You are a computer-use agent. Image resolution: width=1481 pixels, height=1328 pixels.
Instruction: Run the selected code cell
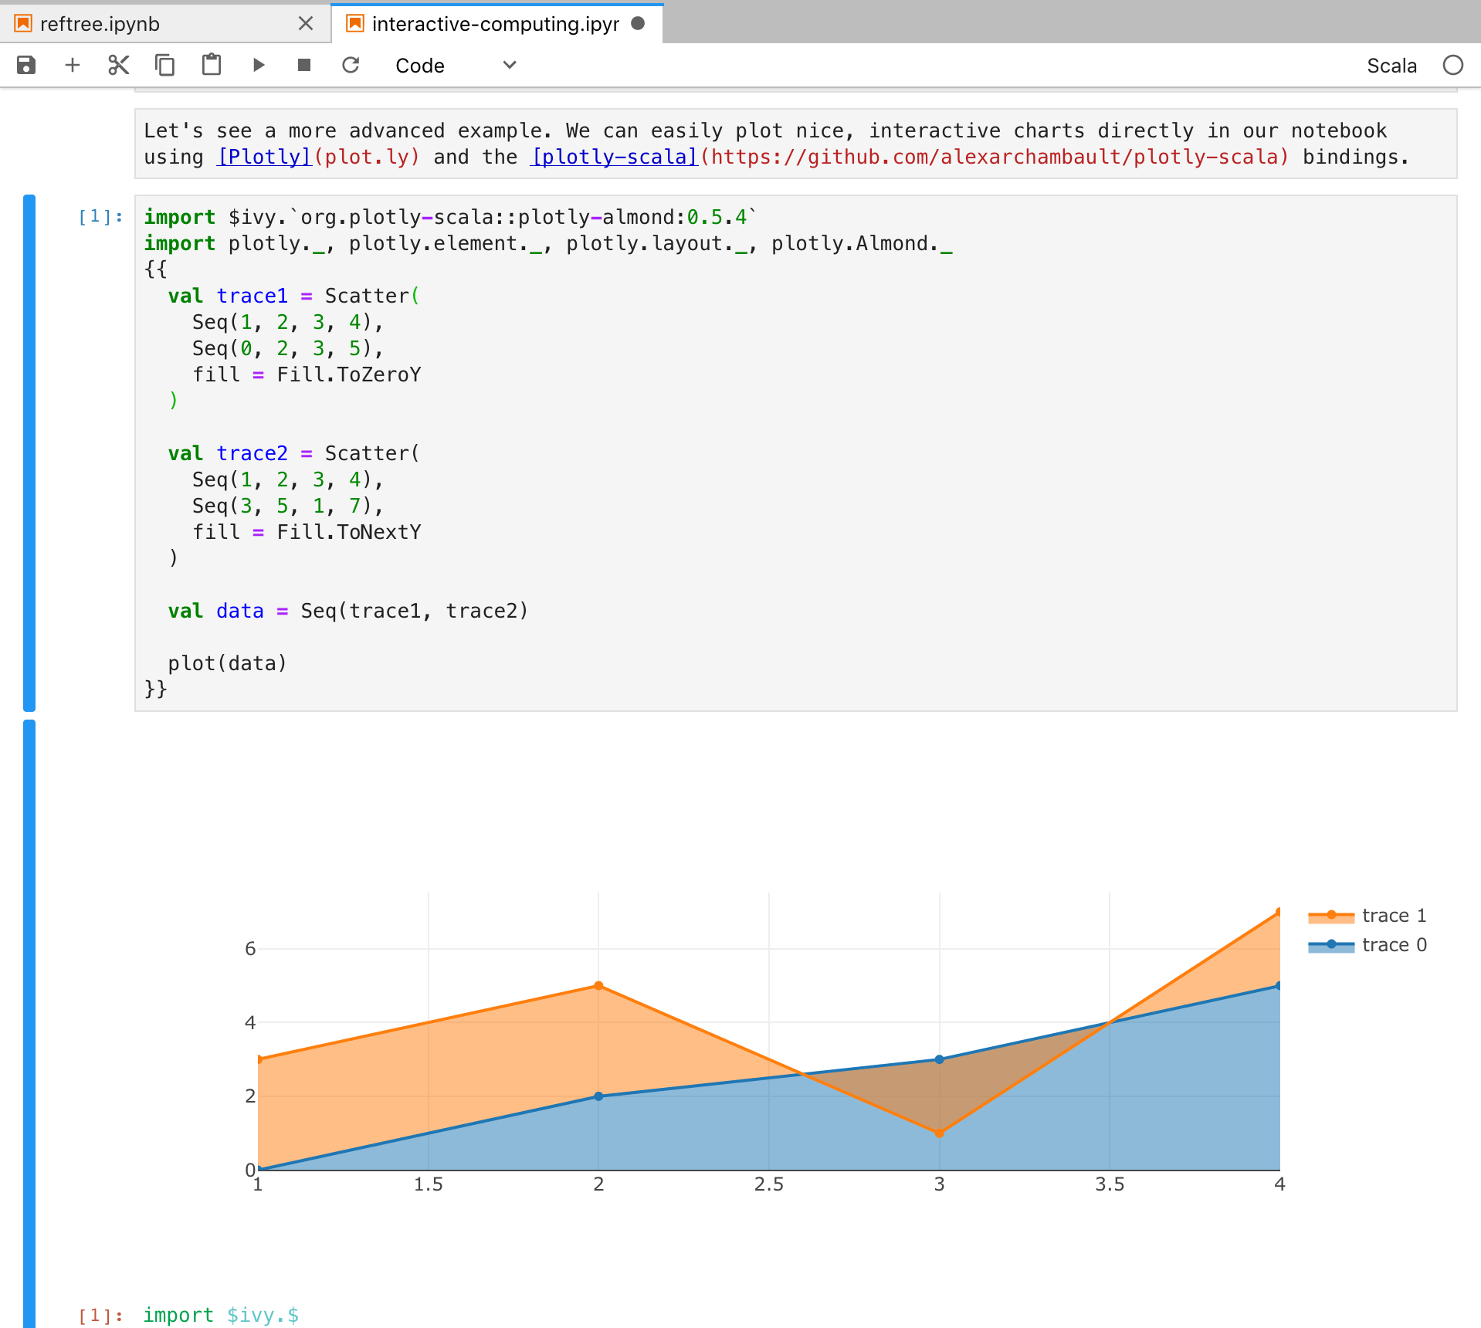[258, 65]
